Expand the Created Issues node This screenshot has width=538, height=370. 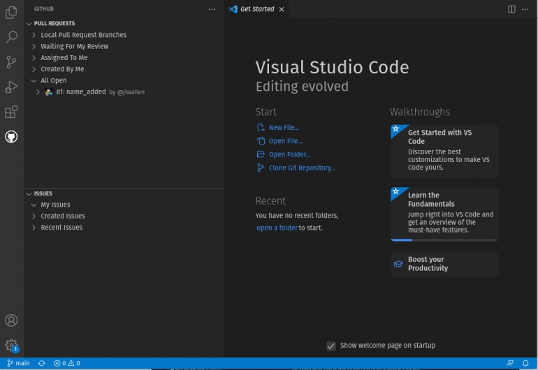62,216
